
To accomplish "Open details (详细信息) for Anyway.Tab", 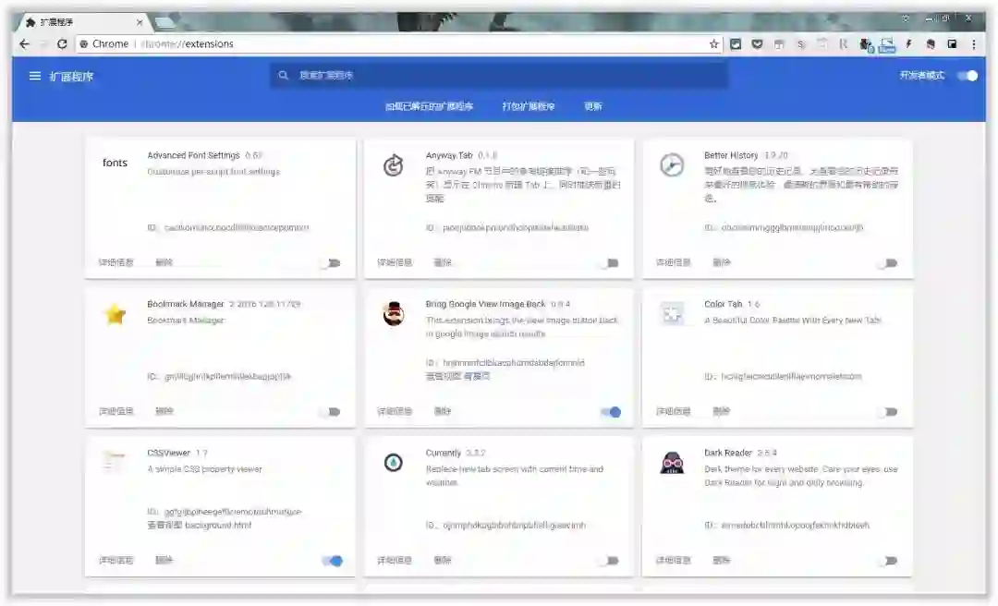I will (395, 262).
